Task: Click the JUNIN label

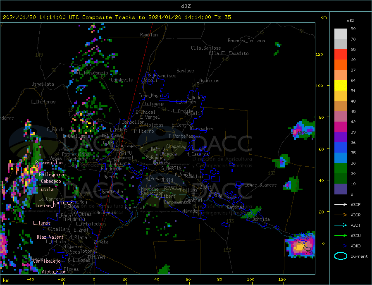Action: coord(167,180)
